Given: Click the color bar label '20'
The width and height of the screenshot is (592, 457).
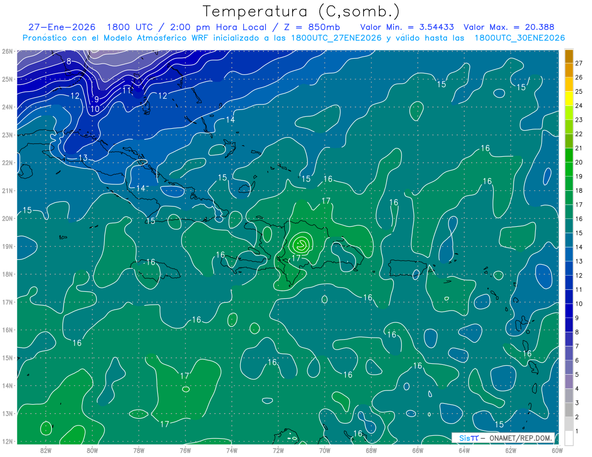Looking at the screenshot, I should pyautogui.click(x=579, y=162).
